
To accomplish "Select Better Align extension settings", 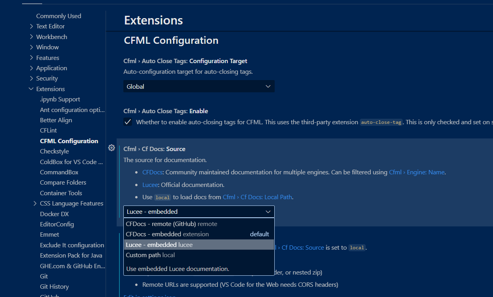I will coord(56,120).
